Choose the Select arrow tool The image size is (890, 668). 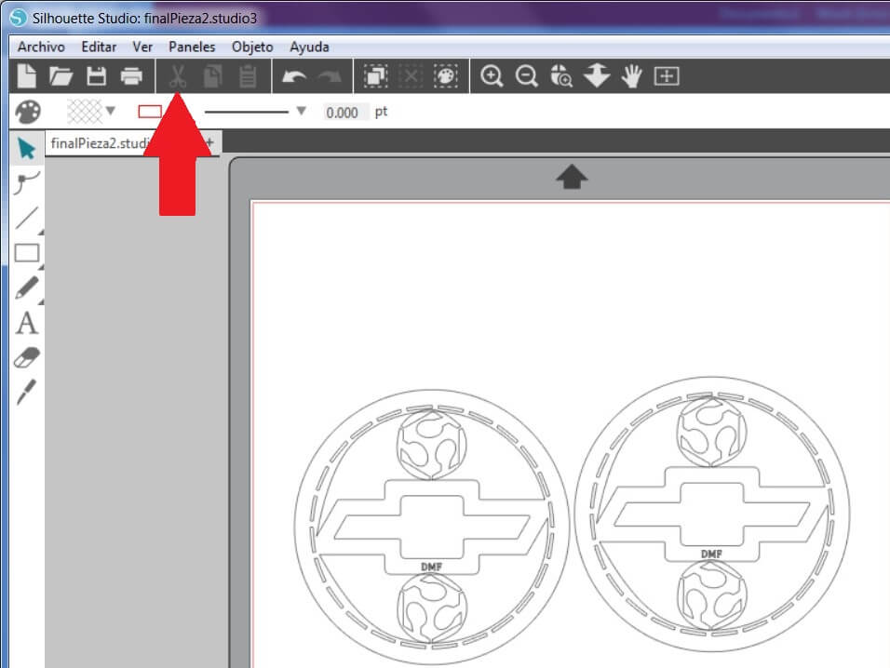click(x=27, y=149)
